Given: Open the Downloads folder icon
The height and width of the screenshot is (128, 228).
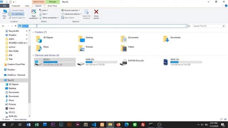Looking at the screenshot, I should tap(166, 39).
